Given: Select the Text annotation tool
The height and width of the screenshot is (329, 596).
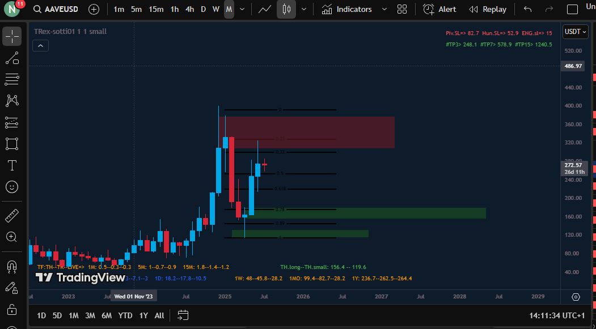Looking at the screenshot, I should coord(12,165).
